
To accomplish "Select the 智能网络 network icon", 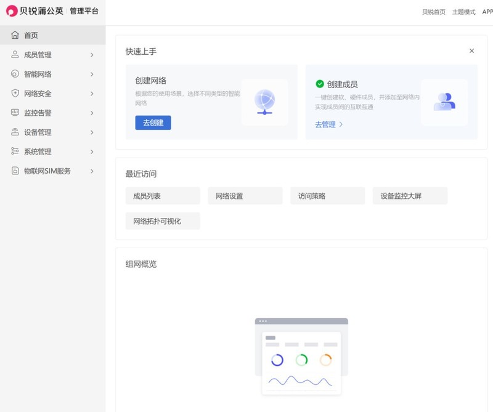I will pos(14,74).
